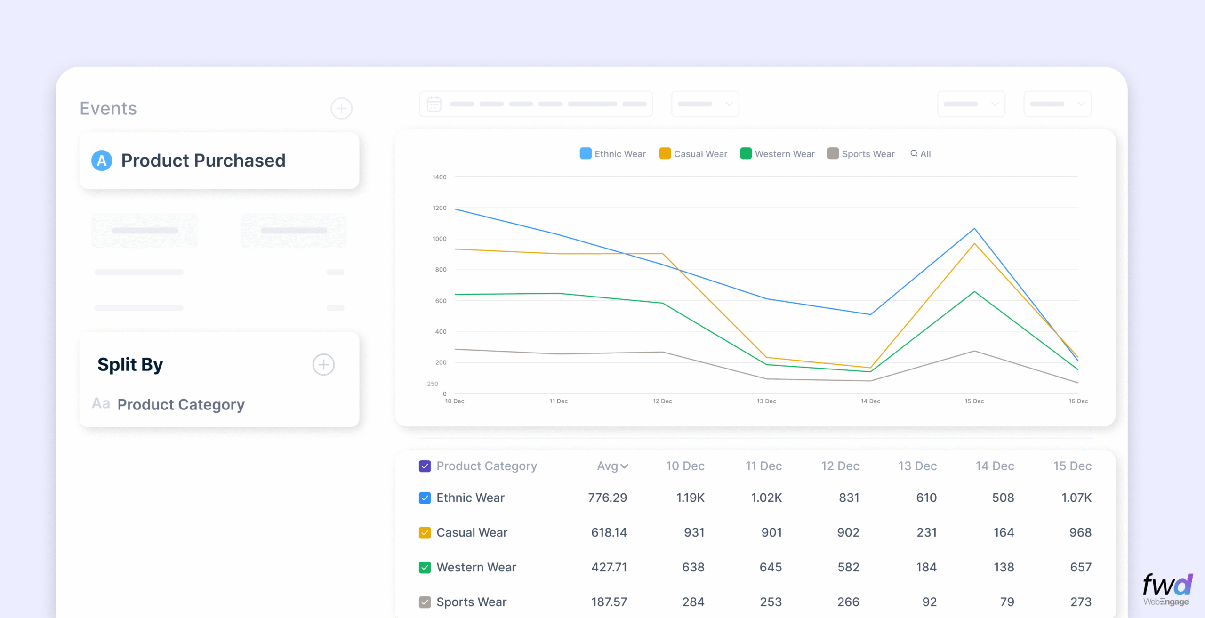
Task: Toggle Ethnic Wear legend swatch
Action: tap(586, 153)
